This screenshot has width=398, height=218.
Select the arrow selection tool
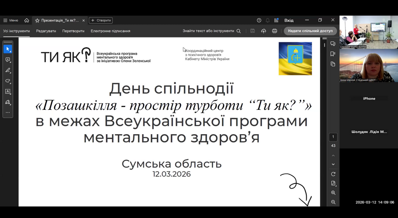coord(8,49)
